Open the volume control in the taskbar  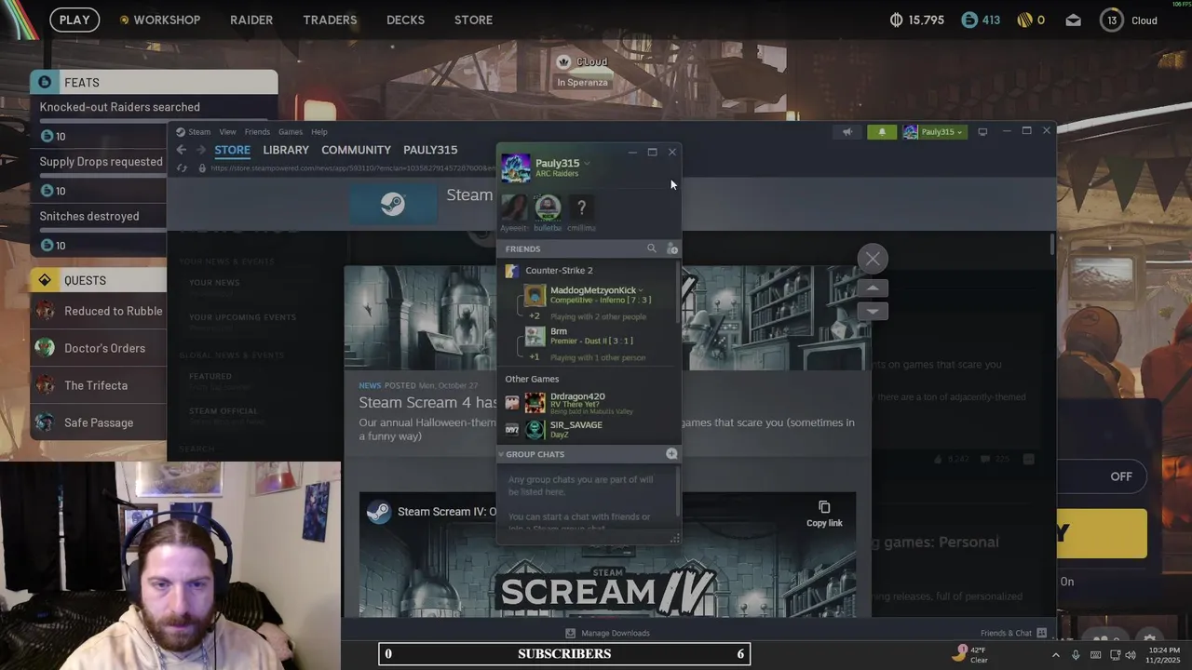pyautogui.click(x=1131, y=655)
